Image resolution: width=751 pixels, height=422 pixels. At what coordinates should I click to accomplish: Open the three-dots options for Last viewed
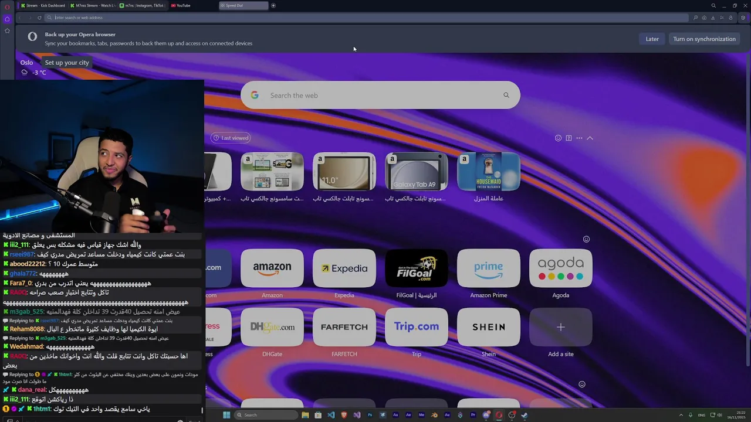point(579,138)
